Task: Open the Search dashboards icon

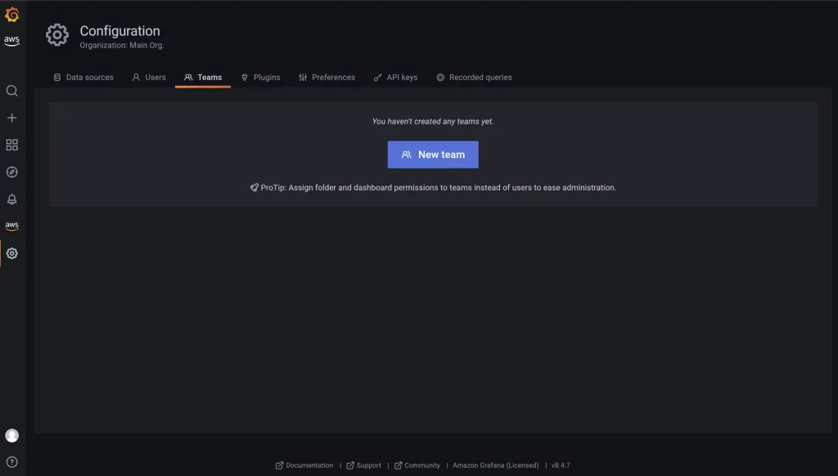Action: click(x=11, y=91)
